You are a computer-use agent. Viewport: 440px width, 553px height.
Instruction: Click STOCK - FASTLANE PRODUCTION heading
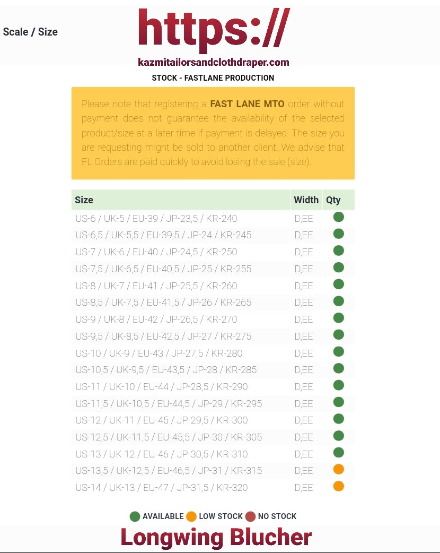click(213, 78)
